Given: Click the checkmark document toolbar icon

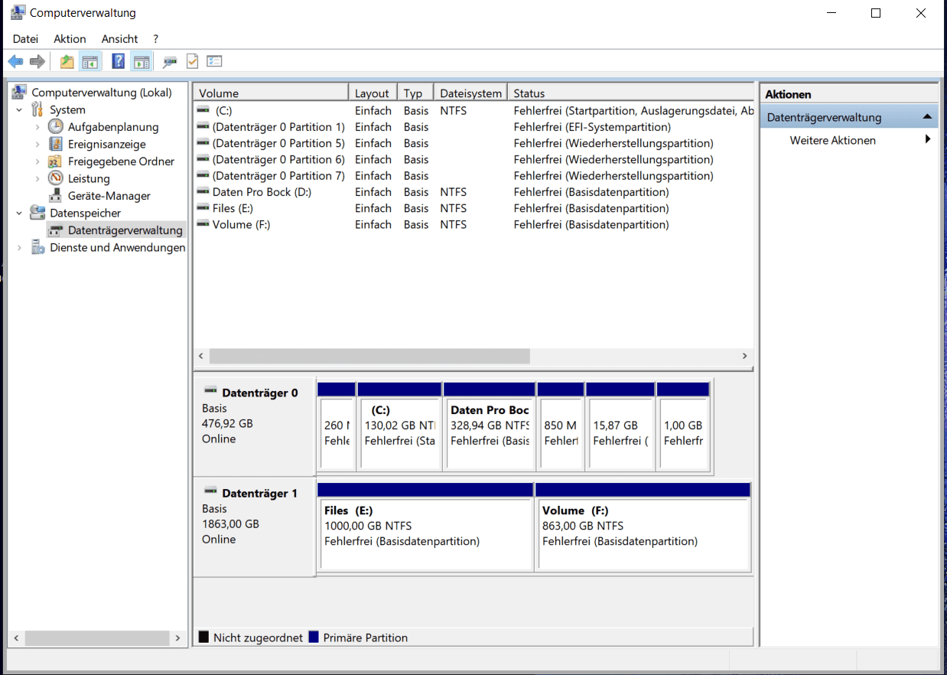Looking at the screenshot, I should pyautogui.click(x=192, y=62).
